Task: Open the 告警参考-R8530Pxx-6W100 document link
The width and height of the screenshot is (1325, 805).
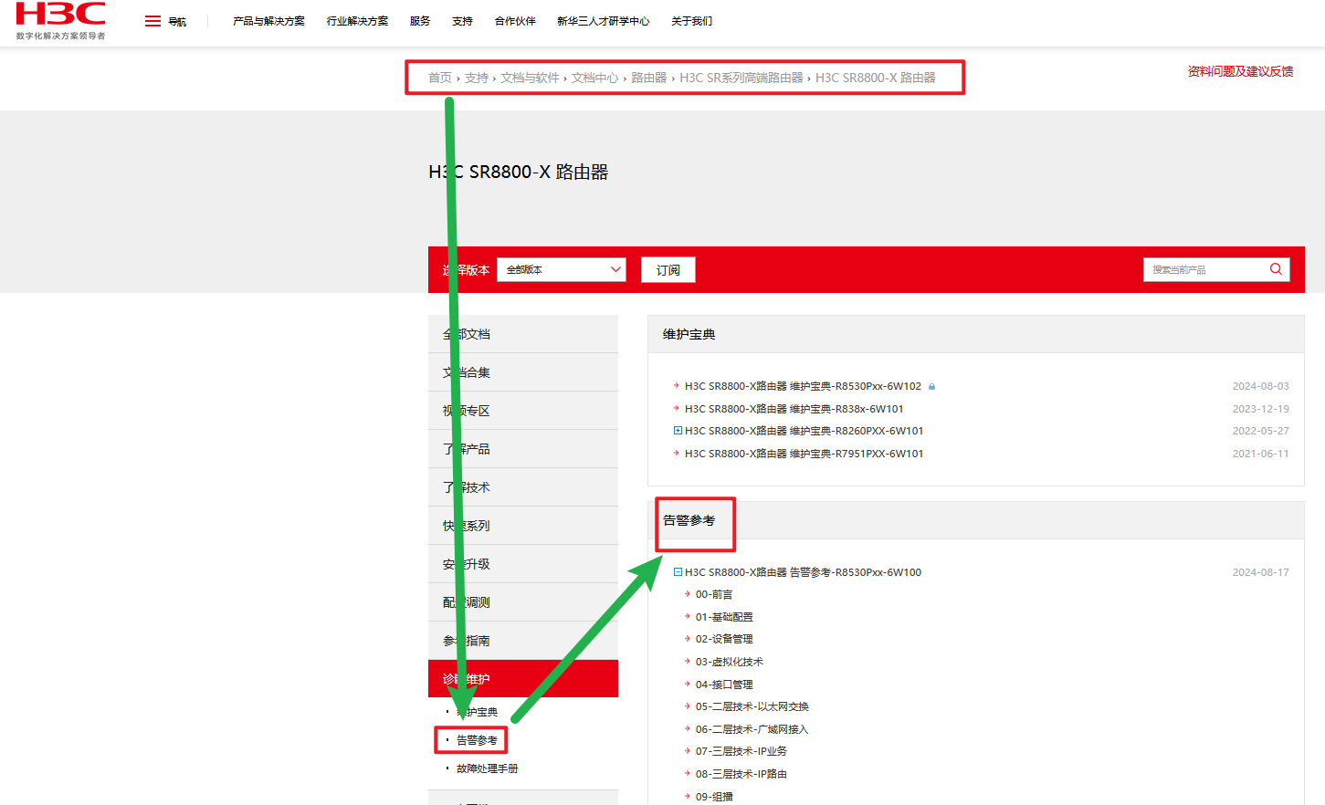Action: 803,572
